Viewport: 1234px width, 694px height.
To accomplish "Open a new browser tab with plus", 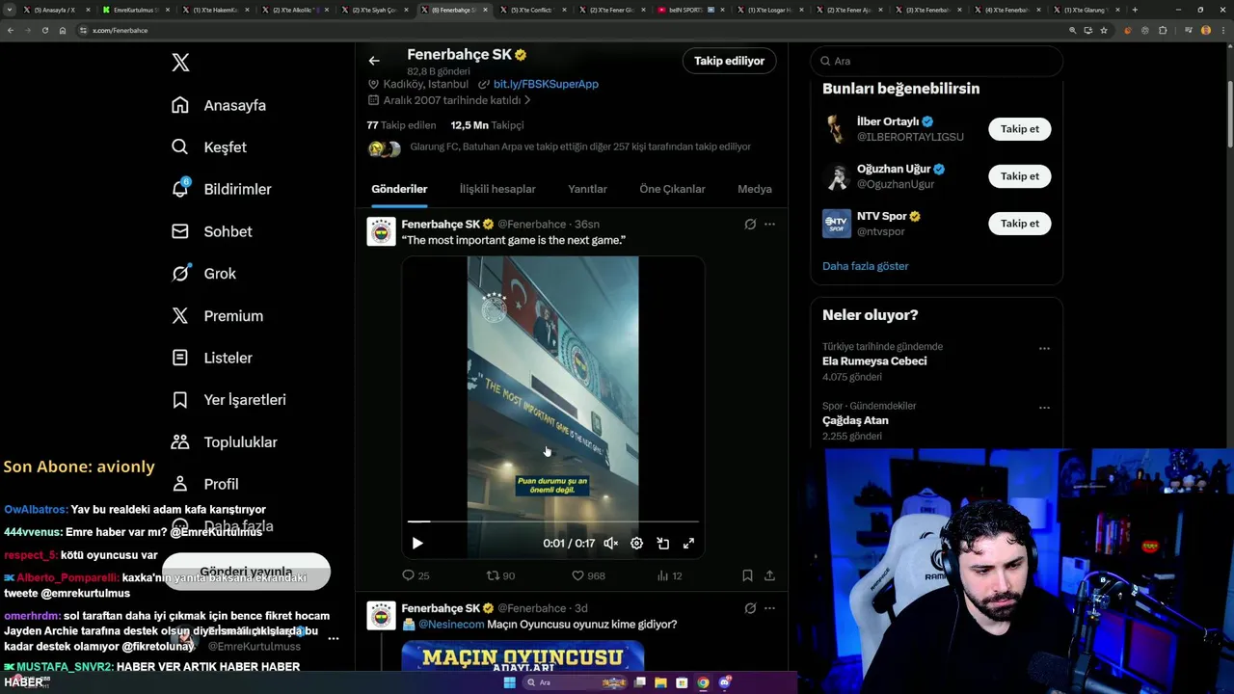I will click(1134, 10).
